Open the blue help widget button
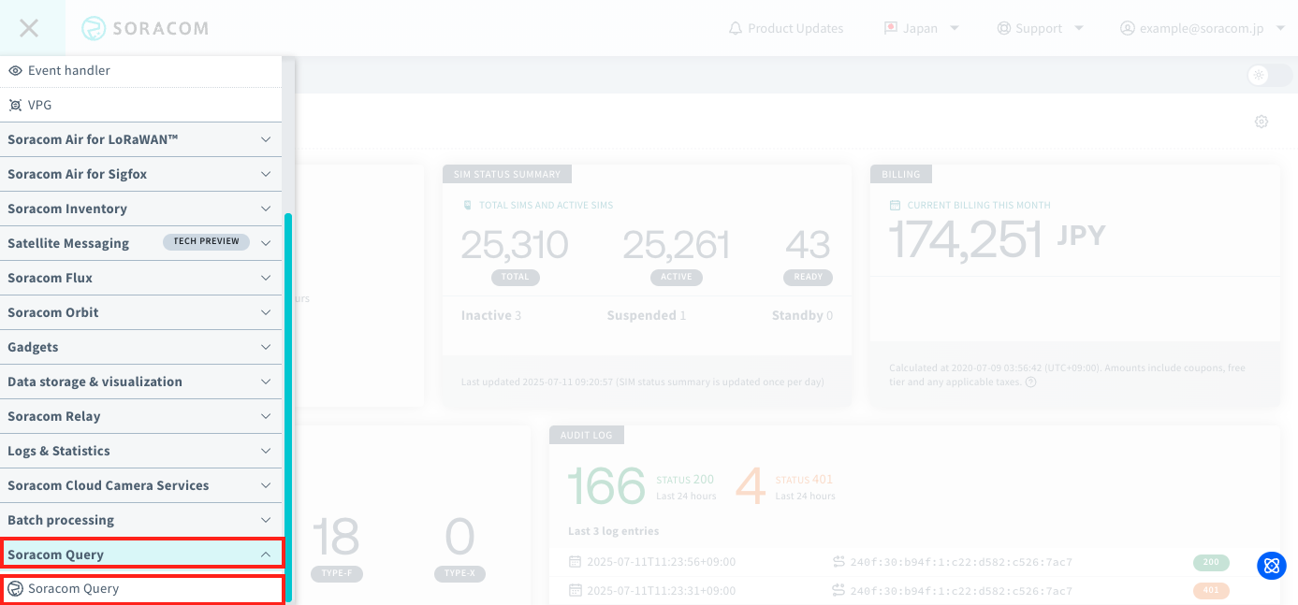This screenshot has height=605, width=1298. pos(1271,565)
